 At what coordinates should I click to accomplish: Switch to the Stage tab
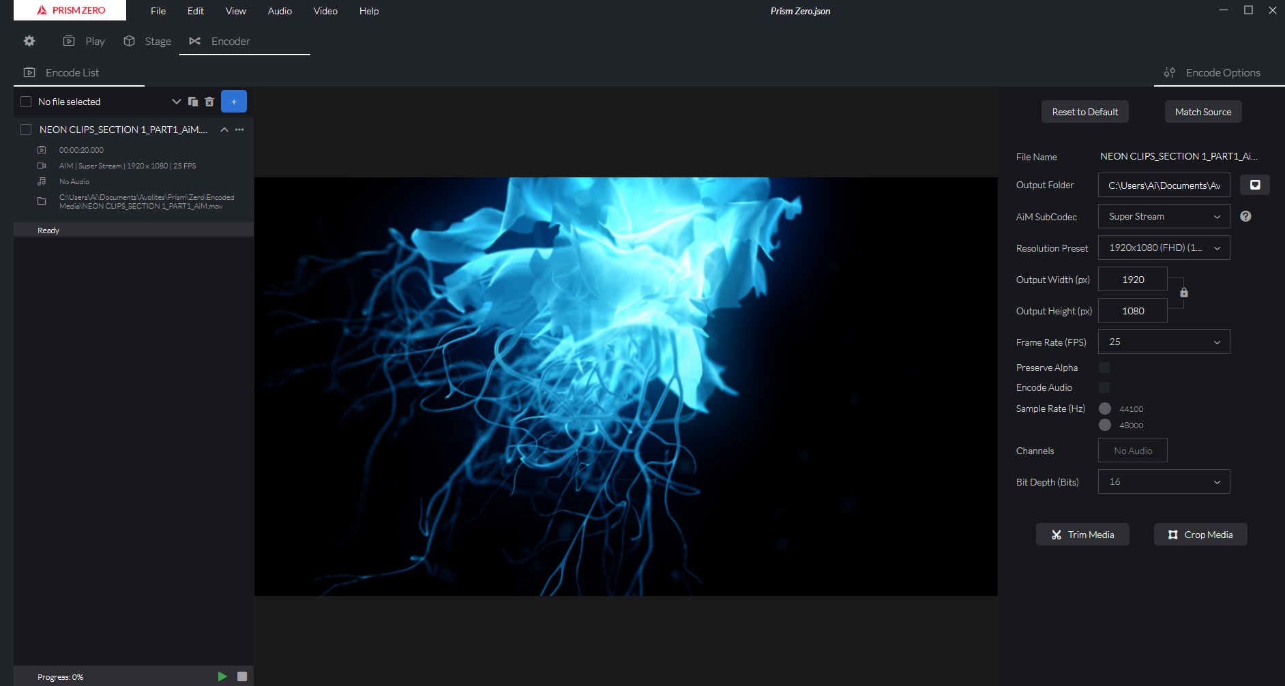tap(148, 42)
